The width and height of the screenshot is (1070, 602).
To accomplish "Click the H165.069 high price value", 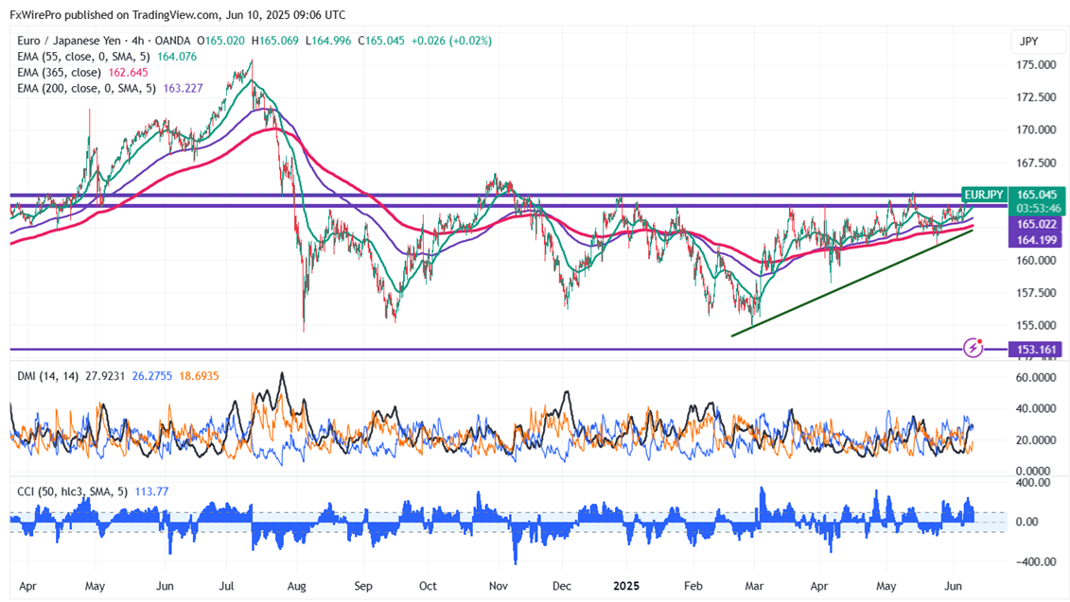I will pyautogui.click(x=275, y=41).
